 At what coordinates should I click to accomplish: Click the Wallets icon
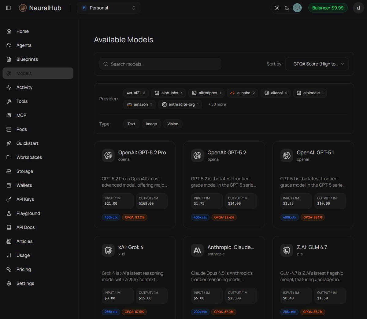9,185
